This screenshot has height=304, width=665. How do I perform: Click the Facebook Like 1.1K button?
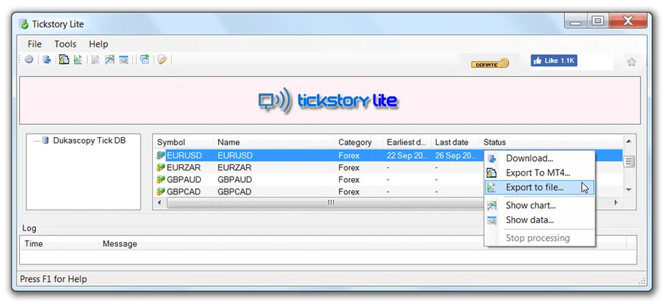click(x=554, y=61)
